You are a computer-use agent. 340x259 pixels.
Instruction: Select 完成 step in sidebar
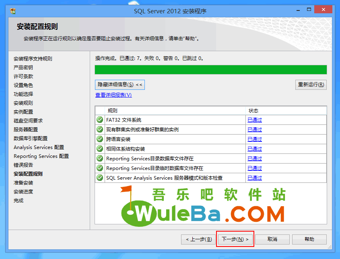(19, 201)
